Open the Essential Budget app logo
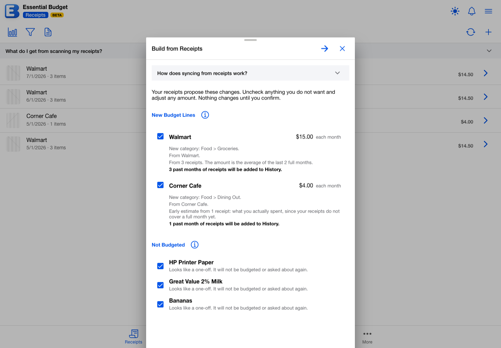This screenshot has height=348, width=501. tap(12, 11)
